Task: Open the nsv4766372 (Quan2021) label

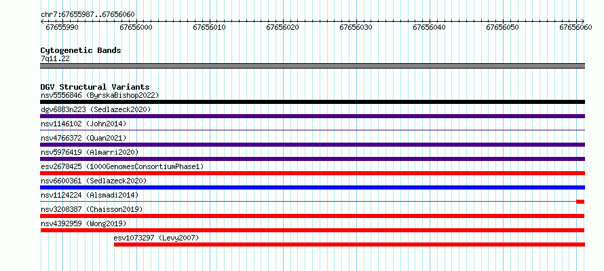Action: pos(83,138)
